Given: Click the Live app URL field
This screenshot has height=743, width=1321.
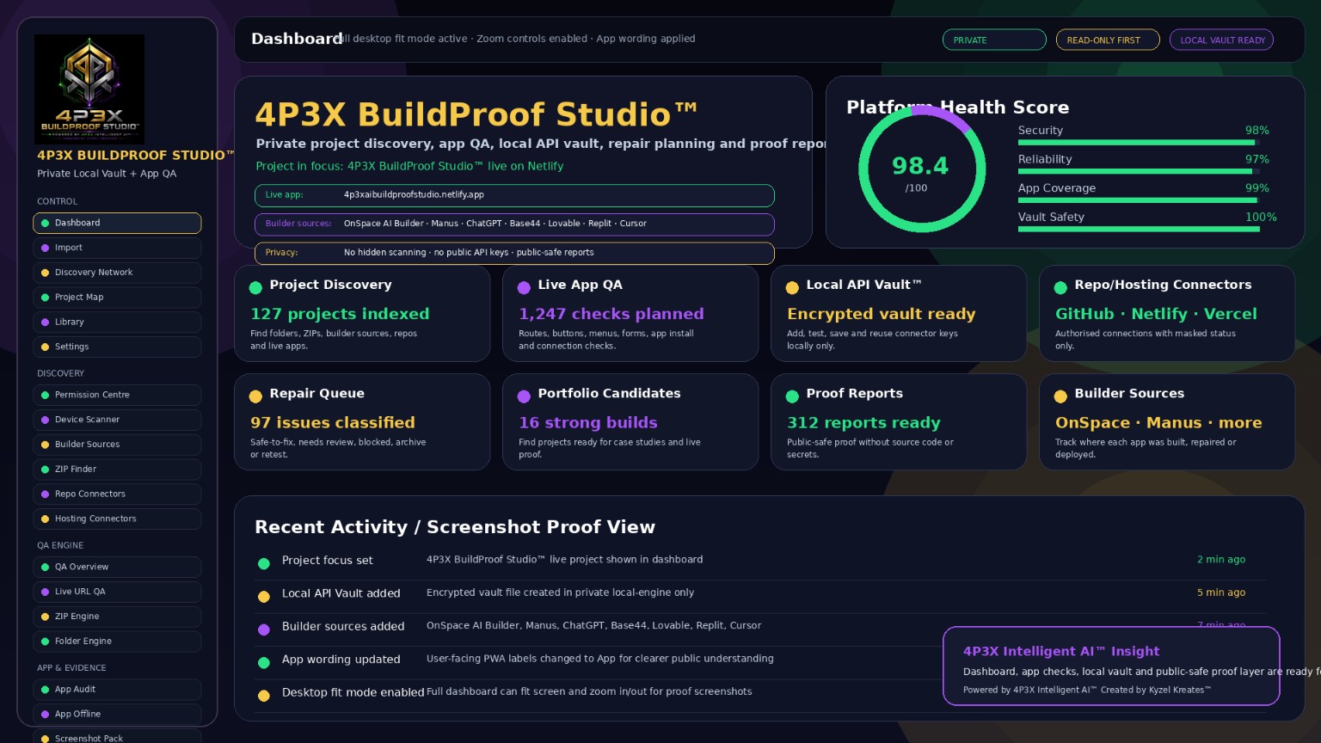Looking at the screenshot, I should (514, 195).
